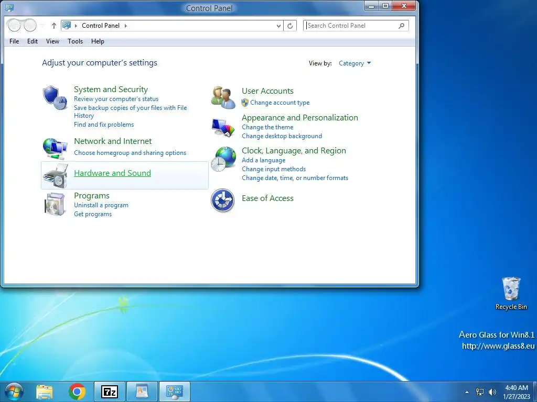Image resolution: width=537 pixels, height=402 pixels.
Task: Click the Control Panel title bar icon
Action: coord(9,7)
